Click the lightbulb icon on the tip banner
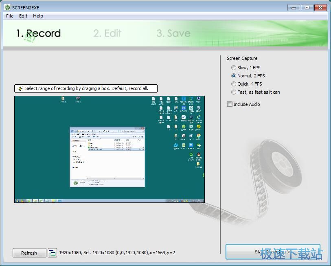Viewport: 331px width, 266px height. coord(20,88)
